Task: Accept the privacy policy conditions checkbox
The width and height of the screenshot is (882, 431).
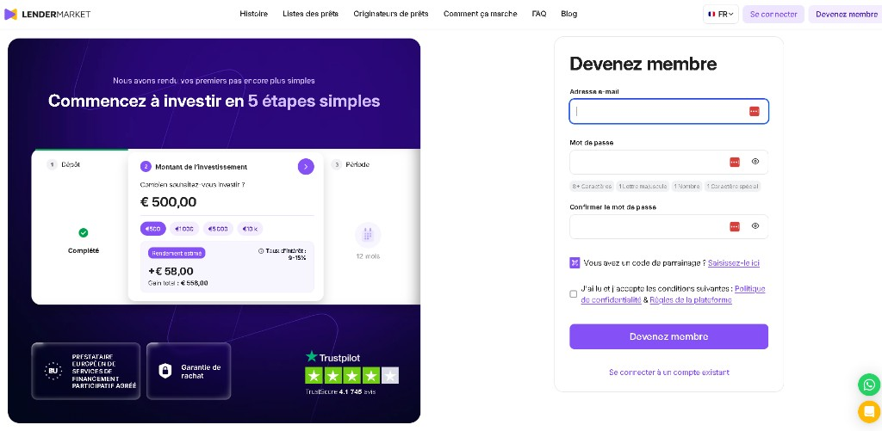Action: (573, 294)
